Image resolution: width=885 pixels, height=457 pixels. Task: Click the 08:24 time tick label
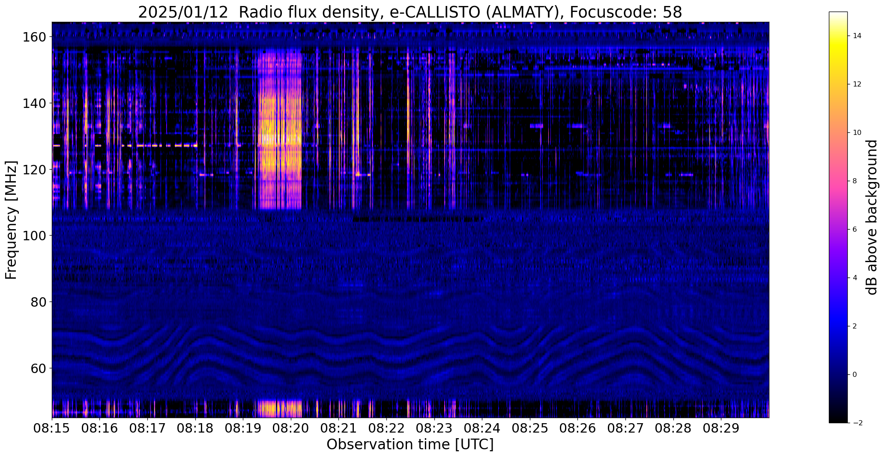(x=482, y=428)
